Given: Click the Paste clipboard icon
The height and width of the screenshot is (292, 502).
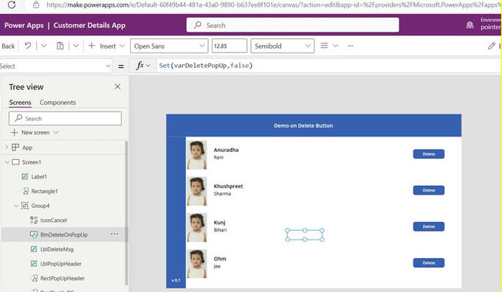Looking at the screenshot, I should (x=60, y=46).
